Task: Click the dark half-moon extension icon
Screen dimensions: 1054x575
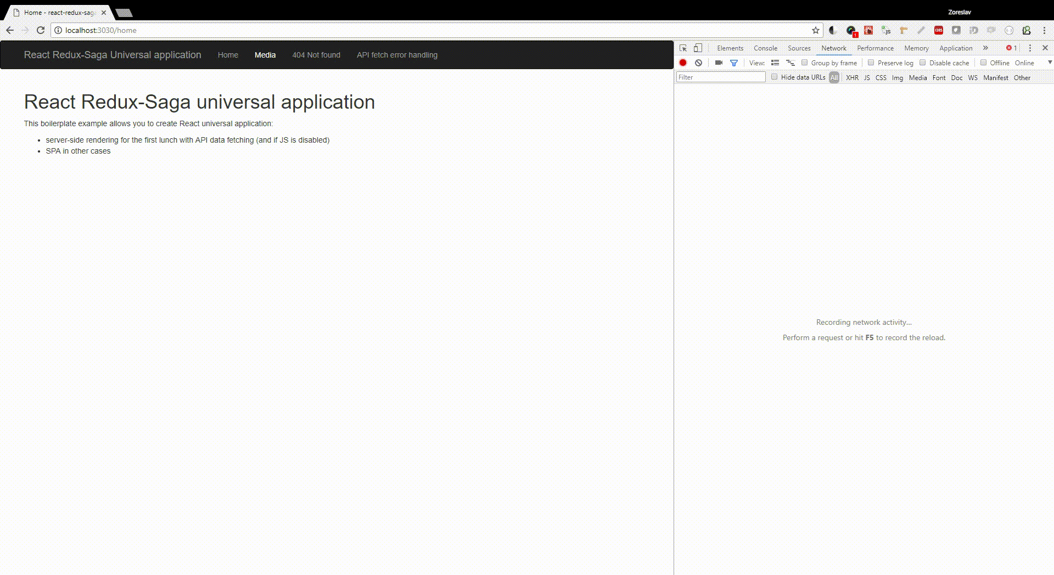Action: click(833, 30)
